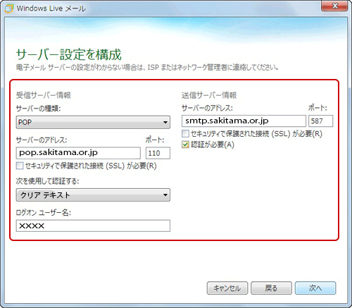The image size is (352, 308).
Task: Click the outgoing port field showing 587
Action: (321, 121)
